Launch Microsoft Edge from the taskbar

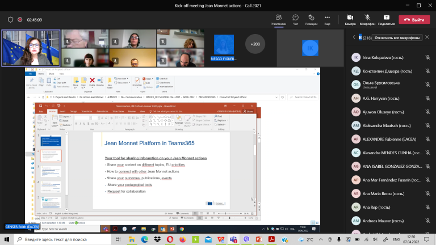(x=144, y=239)
